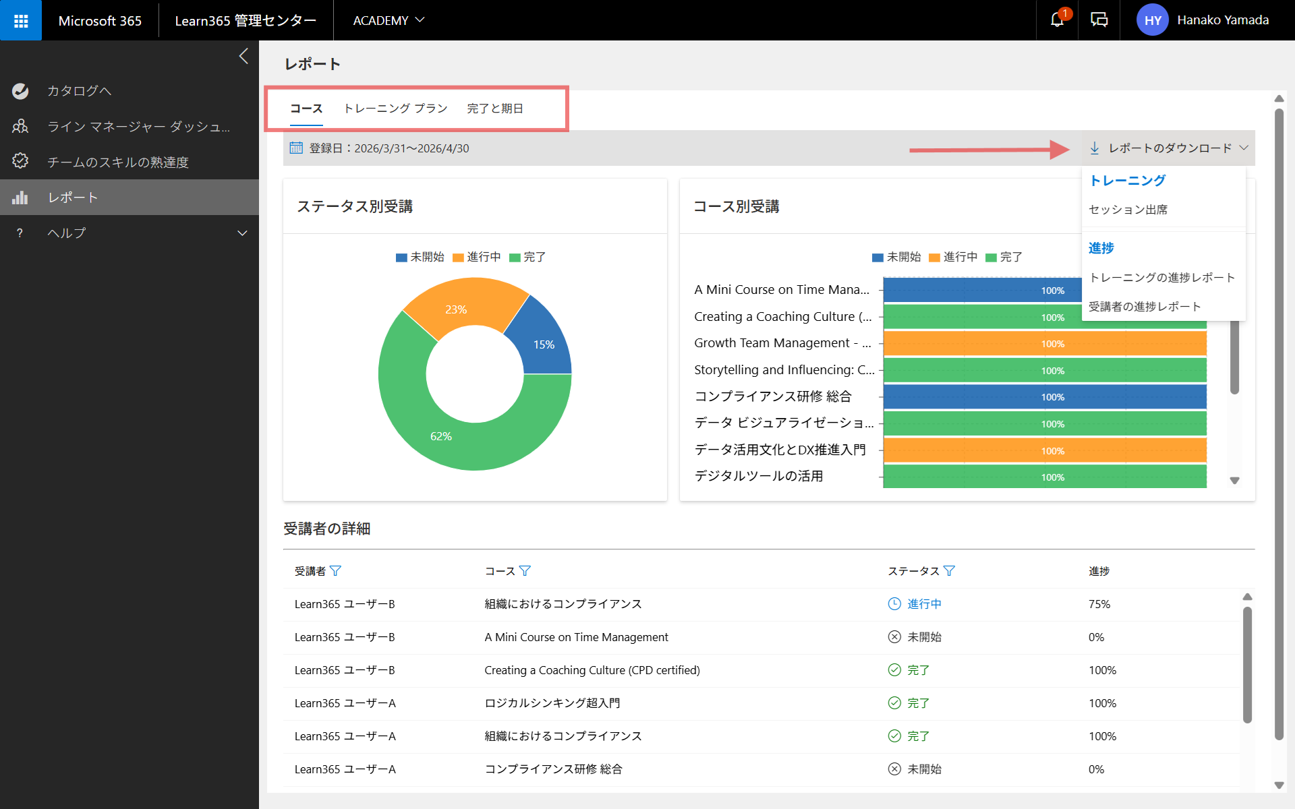The width and height of the screenshot is (1295, 809).
Task: Select トレーニングの進捗レポート menu item
Action: 1161,278
